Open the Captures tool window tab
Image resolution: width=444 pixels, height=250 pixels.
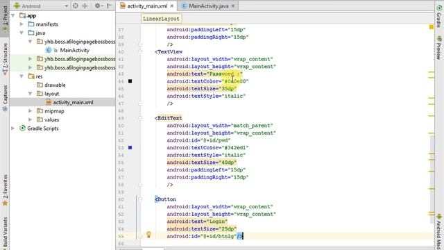click(x=5, y=98)
